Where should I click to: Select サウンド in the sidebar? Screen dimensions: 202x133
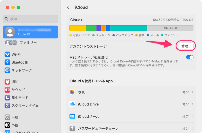coord(30,90)
